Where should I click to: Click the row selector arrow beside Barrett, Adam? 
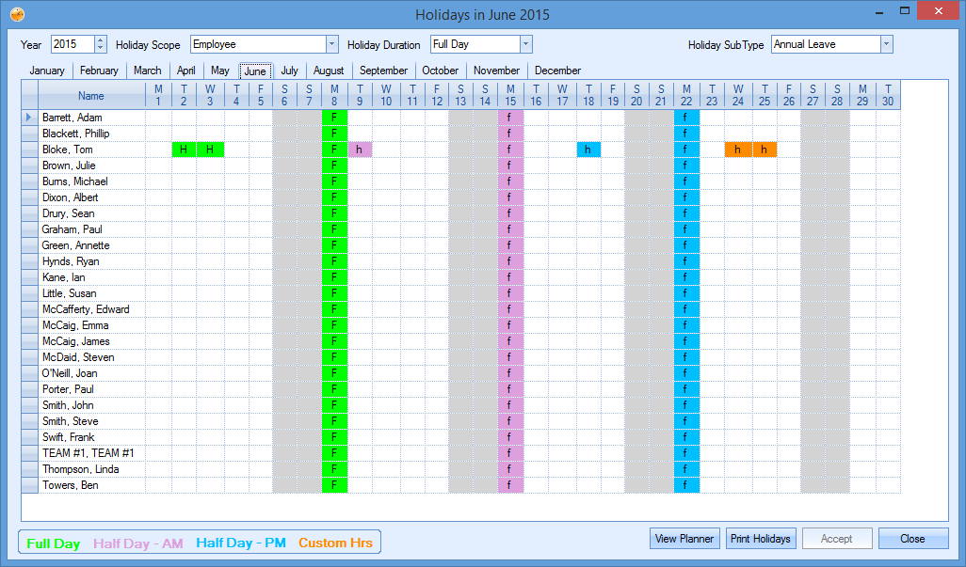[28, 118]
